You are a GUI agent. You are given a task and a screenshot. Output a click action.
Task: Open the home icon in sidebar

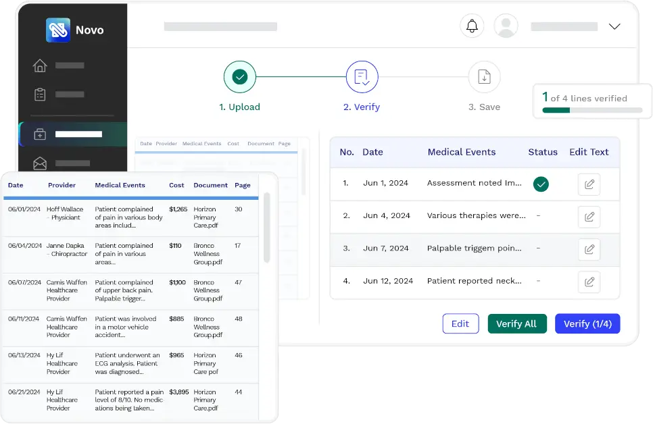(x=40, y=65)
